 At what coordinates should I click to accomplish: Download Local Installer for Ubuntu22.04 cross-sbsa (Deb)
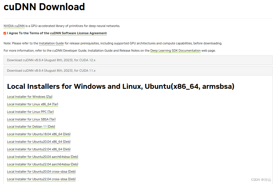(x=41, y=179)
